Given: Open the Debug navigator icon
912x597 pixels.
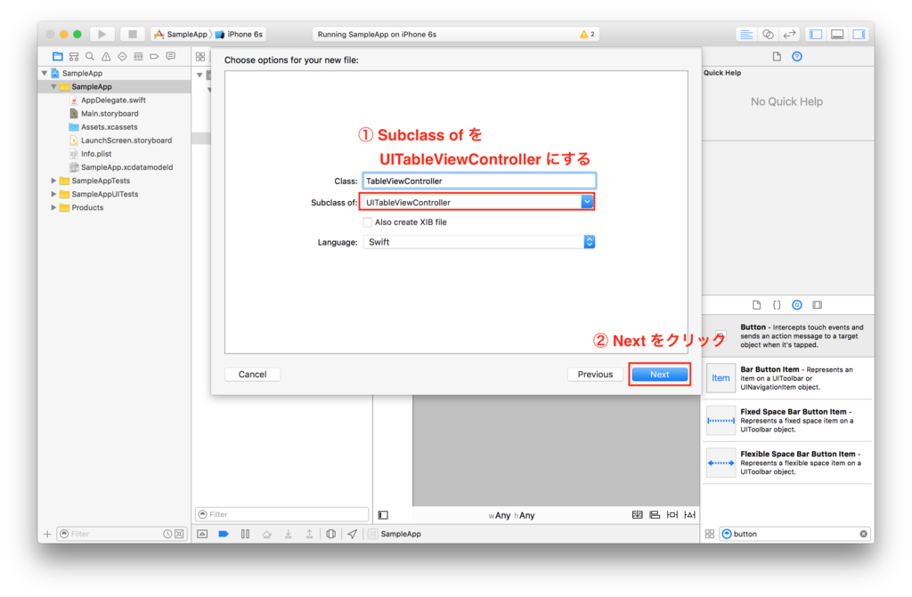Looking at the screenshot, I should 138,56.
